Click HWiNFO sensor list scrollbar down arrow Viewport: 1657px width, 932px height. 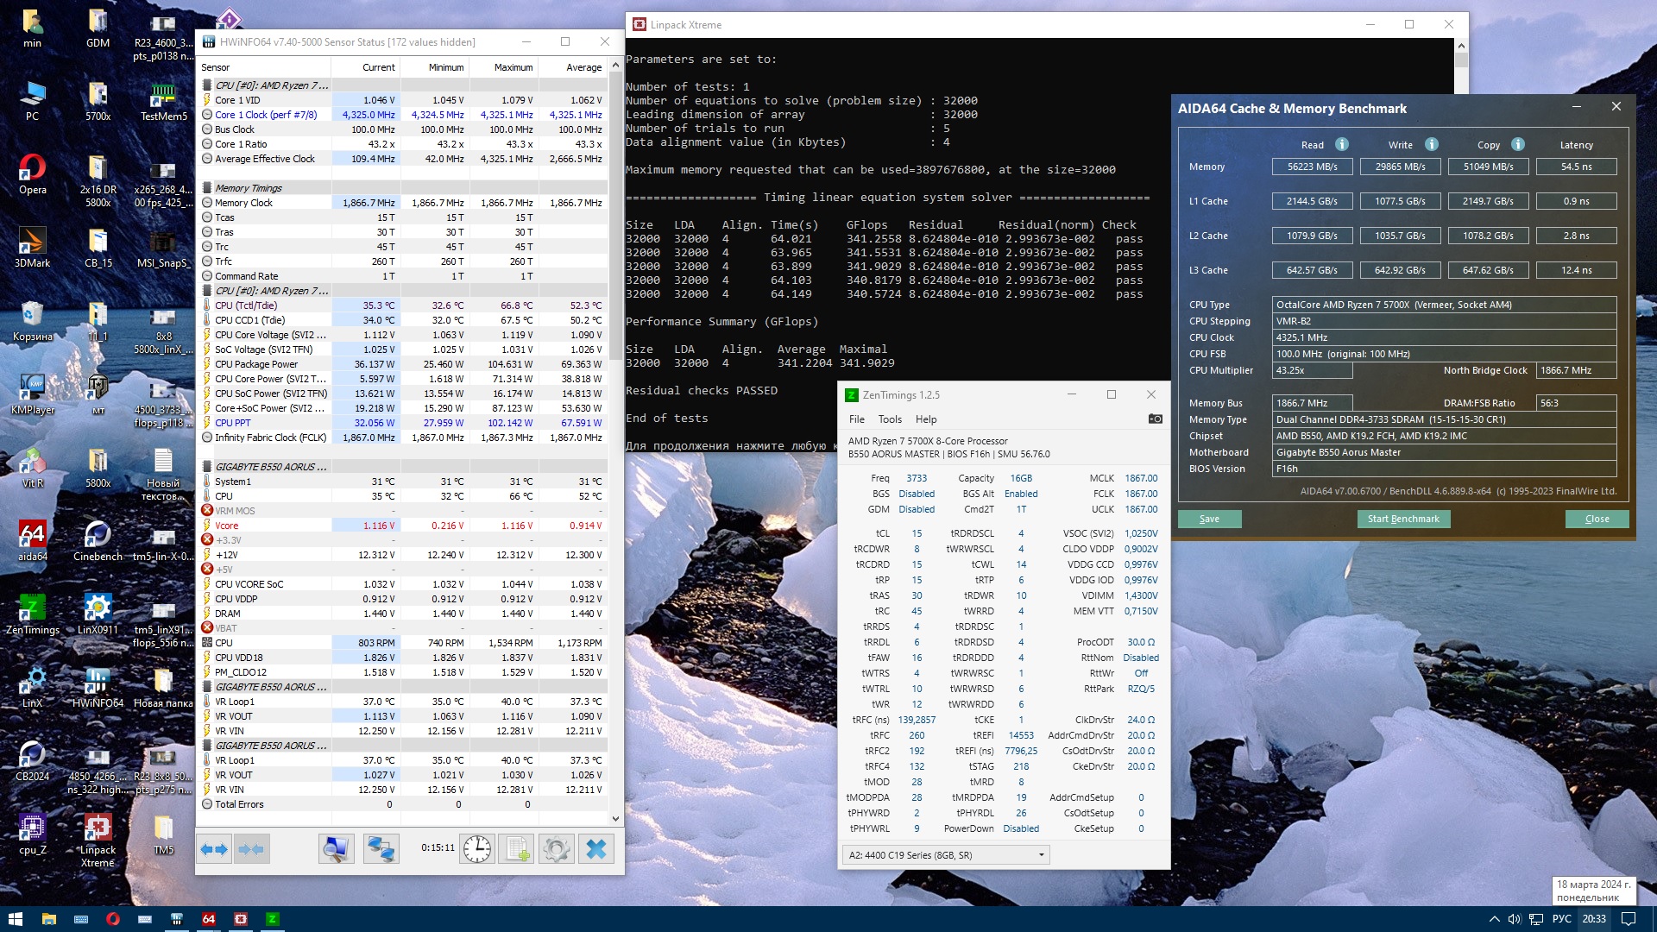click(615, 818)
